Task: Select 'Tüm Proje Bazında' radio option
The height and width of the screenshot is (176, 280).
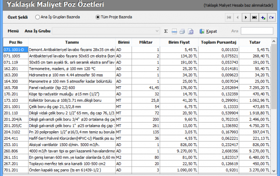Action: (x=98, y=17)
